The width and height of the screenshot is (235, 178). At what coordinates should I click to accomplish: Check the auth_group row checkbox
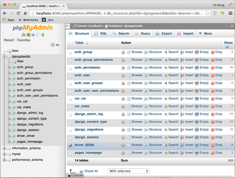70,53
